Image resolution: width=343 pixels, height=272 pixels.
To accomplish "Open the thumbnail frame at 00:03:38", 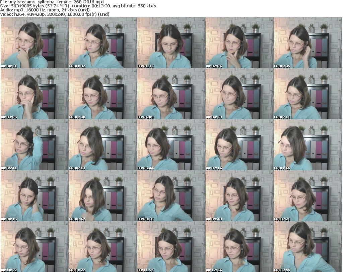I will [103, 94].
